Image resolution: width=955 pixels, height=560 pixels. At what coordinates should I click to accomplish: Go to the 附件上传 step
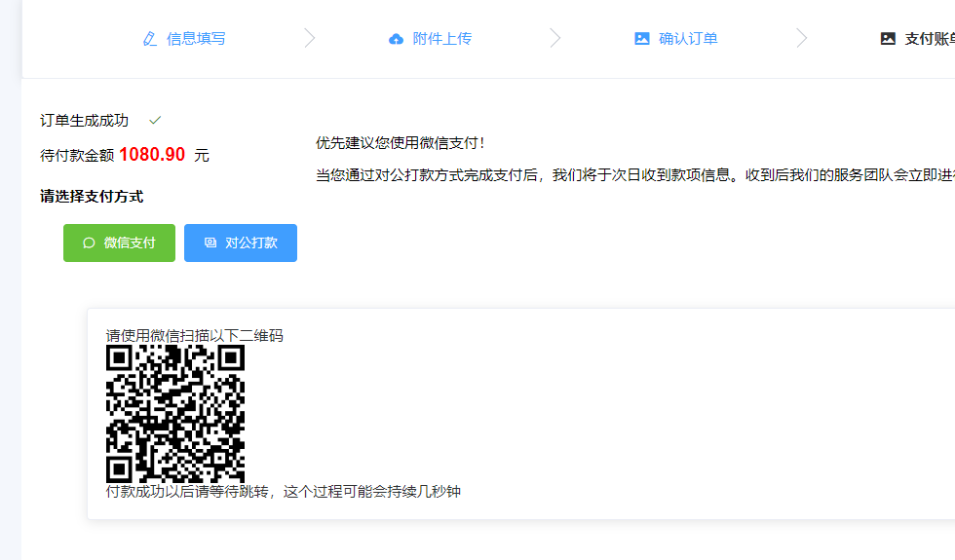[441, 39]
